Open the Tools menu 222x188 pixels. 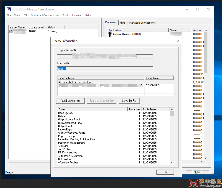66,15
